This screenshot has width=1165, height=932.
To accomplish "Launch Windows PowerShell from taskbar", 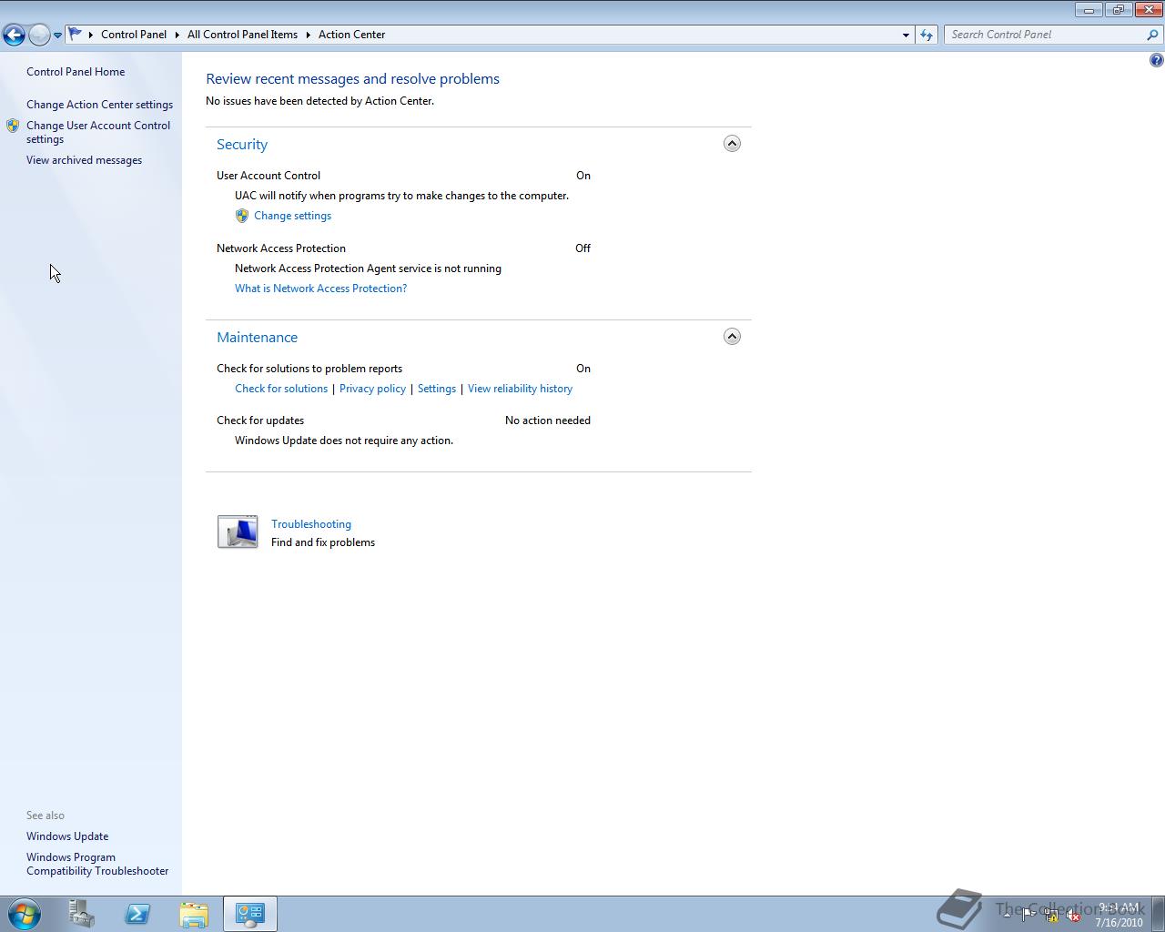I will coord(137,914).
